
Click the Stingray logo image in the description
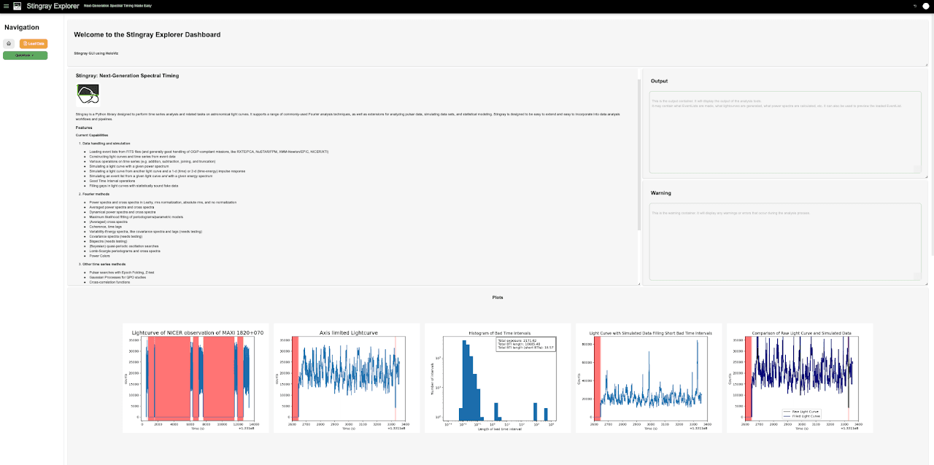tap(88, 94)
